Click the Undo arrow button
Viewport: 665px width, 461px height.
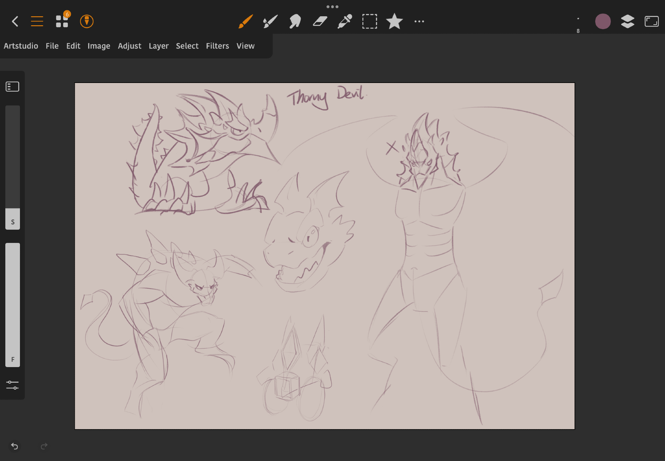[x=15, y=446]
